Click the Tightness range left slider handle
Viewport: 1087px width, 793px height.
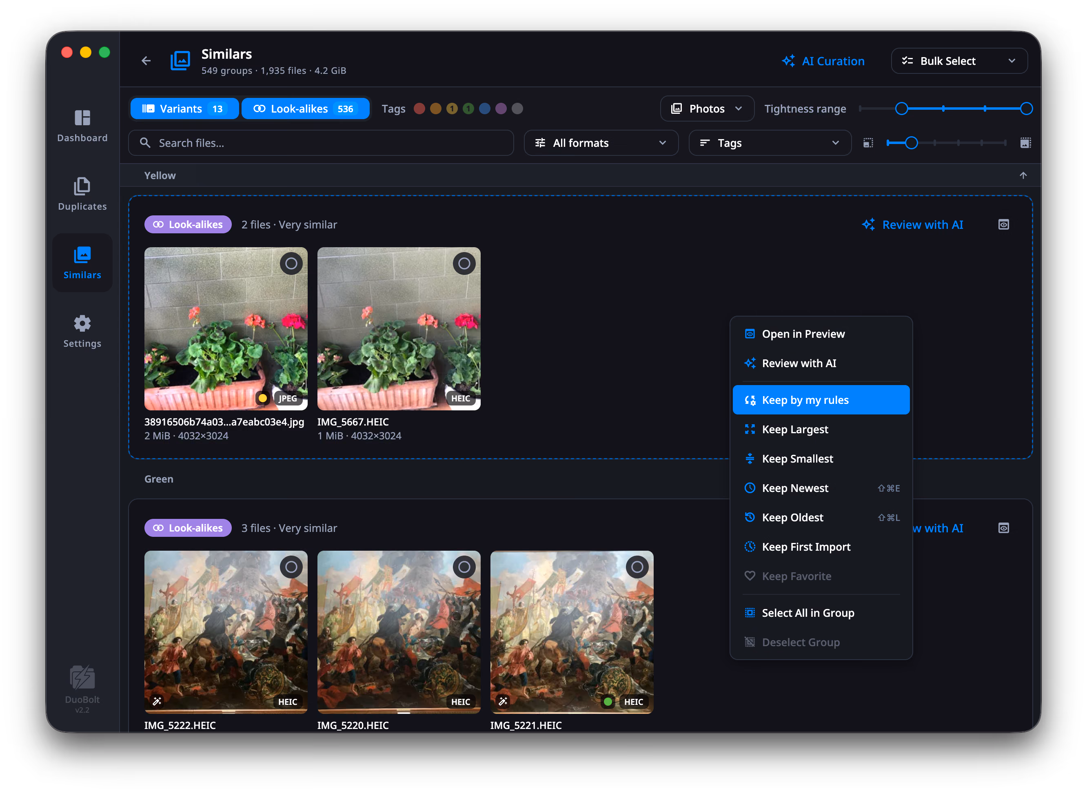coord(901,109)
